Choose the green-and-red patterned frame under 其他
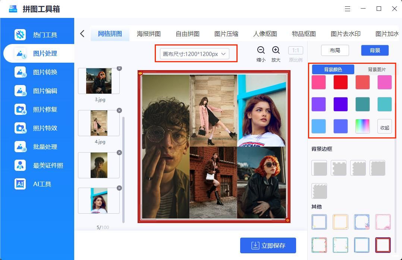Image resolution: width=402 pixels, height=260 pixels. point(319,245)
